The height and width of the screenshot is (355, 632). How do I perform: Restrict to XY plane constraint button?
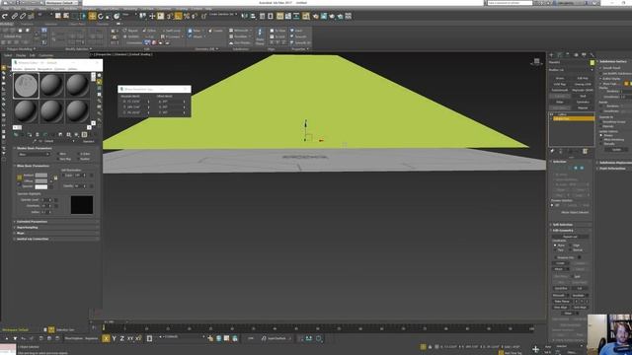[130, 338]
